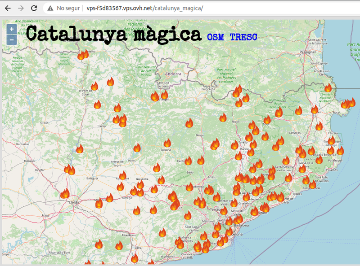Click the fire icon close to Mataró
The height and width of the screenshot is (266, 360).
coord(264,206)
